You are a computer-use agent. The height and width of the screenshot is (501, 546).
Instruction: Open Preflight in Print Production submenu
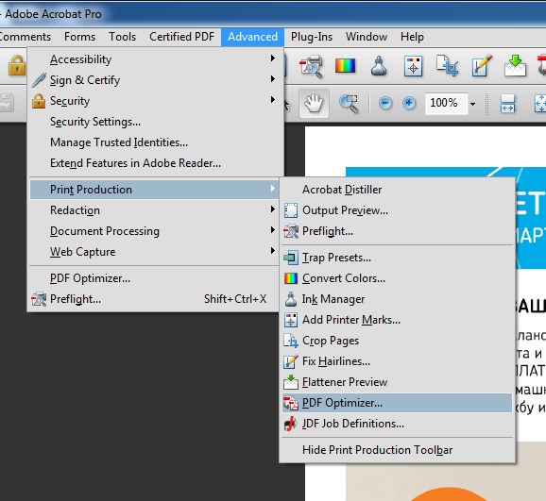(397, 231)
